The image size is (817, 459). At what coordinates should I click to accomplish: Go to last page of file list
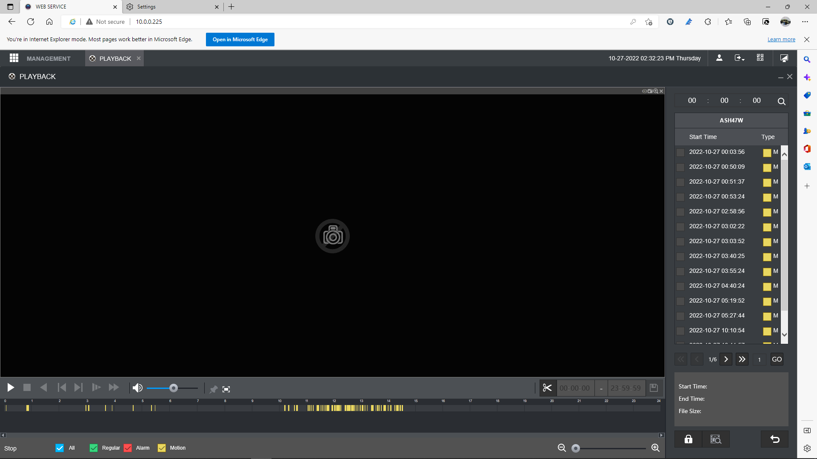[x=742, y=360]
